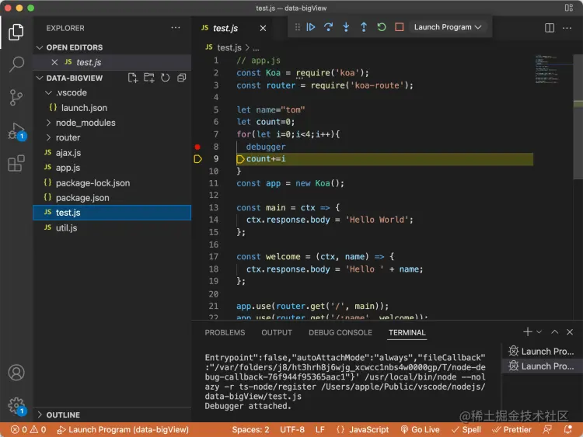Split the editor to the right
The height and width of the screenshot is (437, 583).
click(x=550, y=28)
